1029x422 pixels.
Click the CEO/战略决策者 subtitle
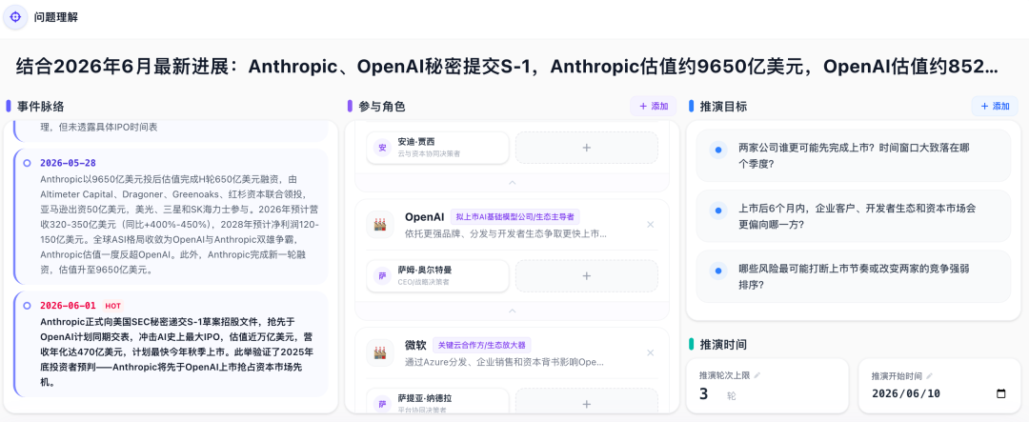(x=423, y=282)
